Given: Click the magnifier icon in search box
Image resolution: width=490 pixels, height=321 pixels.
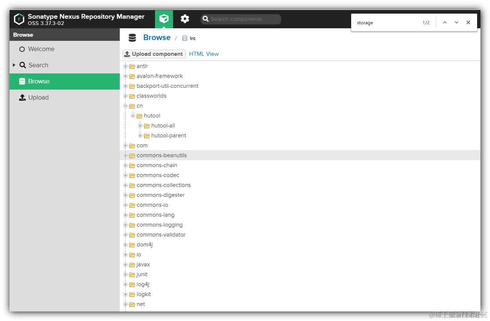Looking at the screenshot, I should tap(206, 19).
